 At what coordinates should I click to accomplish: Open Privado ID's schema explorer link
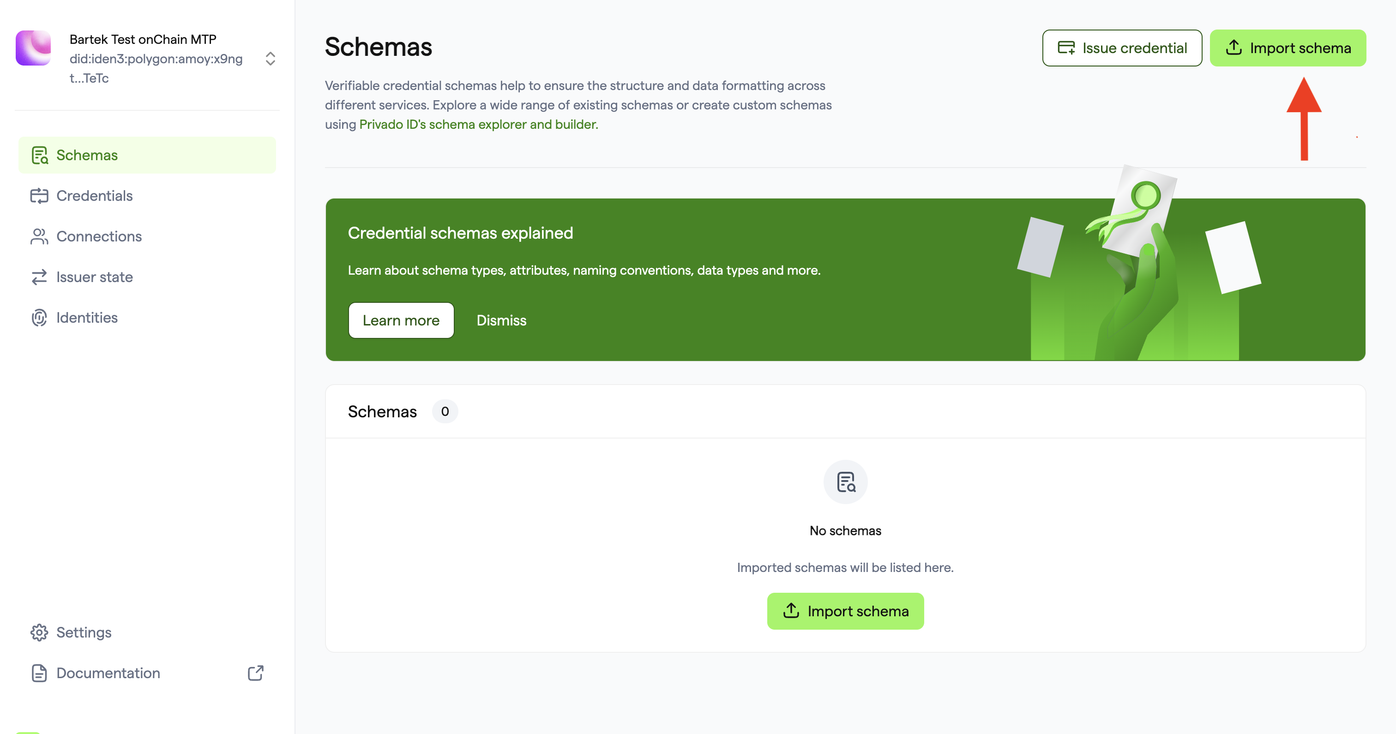(x=479, y=125)
